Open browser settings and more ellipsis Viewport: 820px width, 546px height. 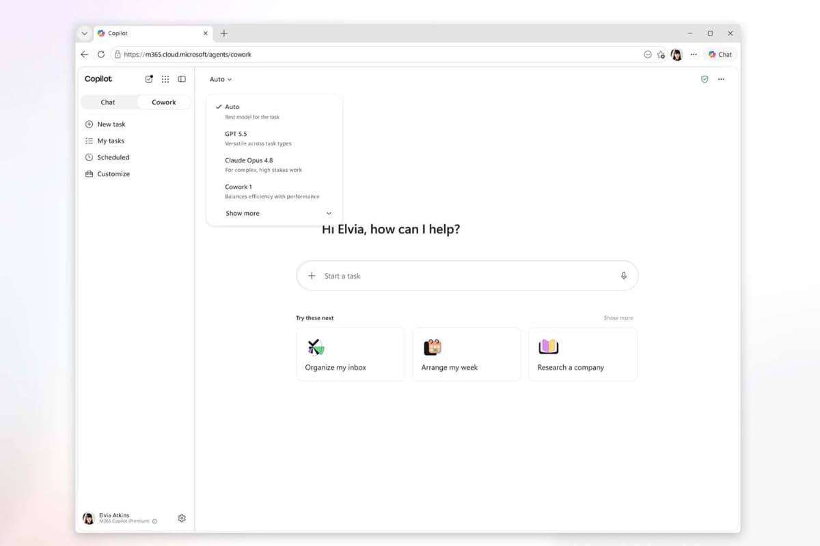[x=694, y=55]
